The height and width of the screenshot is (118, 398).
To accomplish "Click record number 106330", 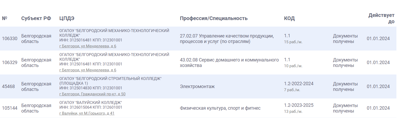I will click(x=10, y=39).
